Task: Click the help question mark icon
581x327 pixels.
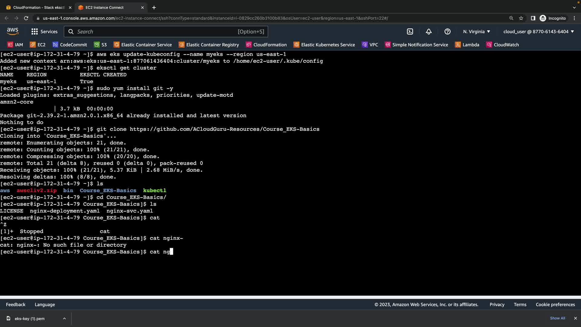Action: click(x=447, y=31)
